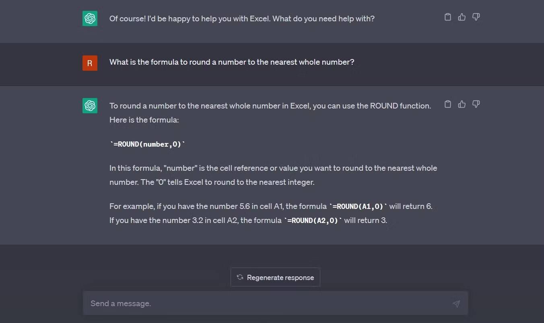Click the user avatar labeled R
The image size is (544, 323).
click(90, 63)
